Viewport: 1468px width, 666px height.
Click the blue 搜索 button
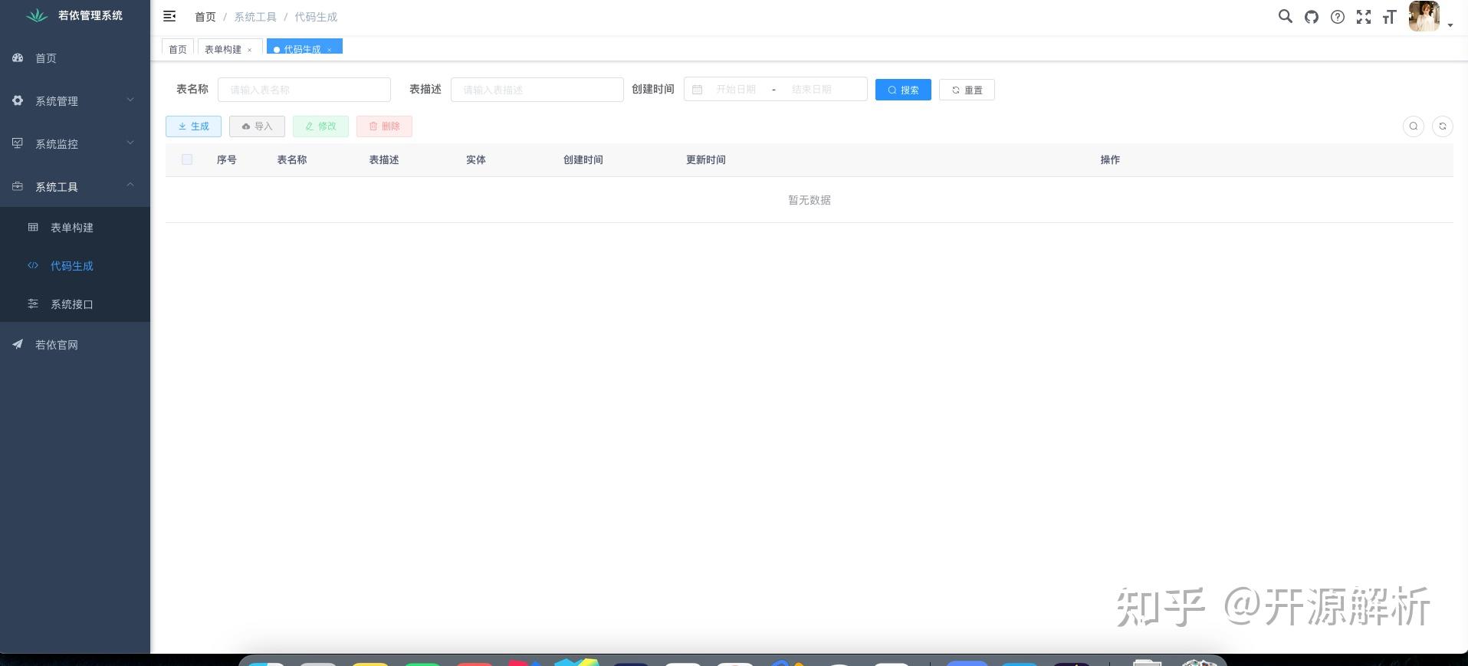pos(903,90)
